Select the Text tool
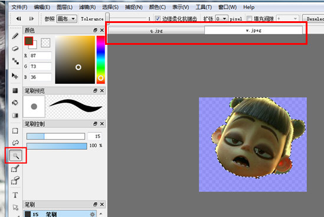This screenshot has width=324, height=217. [15, 195]
